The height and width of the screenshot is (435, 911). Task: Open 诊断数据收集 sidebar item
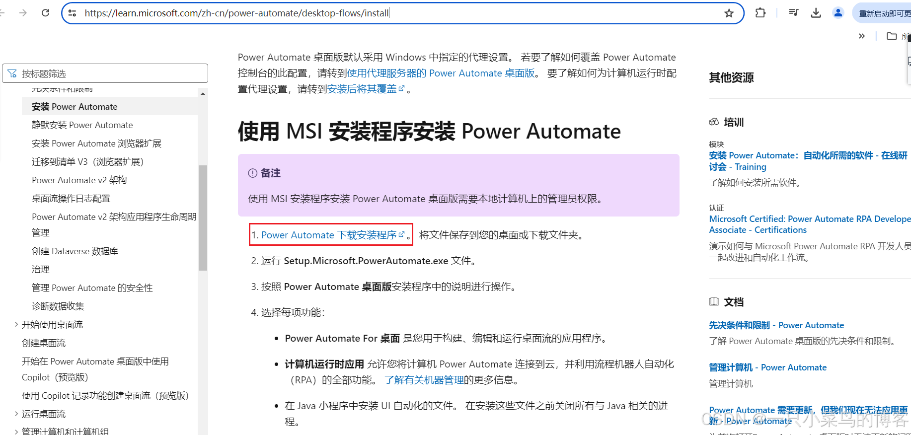[58, 306]
